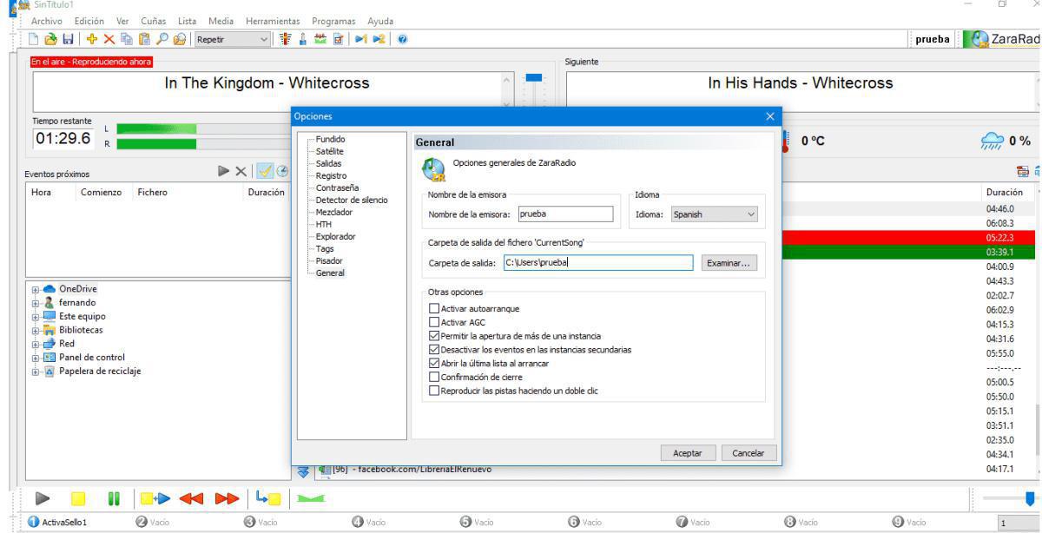The image size is (1042, 533).
Task: Uncheck Abrir la última lista al arrancar
Action: tap(435, 363)
